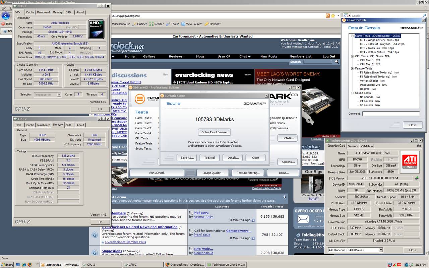Open the Firefox File menu

[x=4, y=8]
